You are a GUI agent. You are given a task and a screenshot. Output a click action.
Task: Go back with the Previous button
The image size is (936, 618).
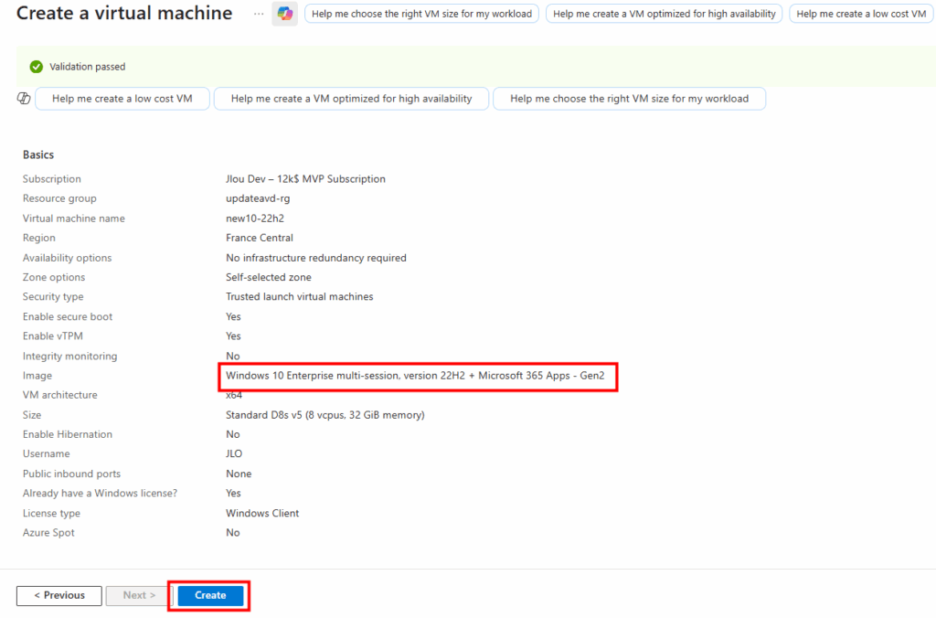(59, 595)
